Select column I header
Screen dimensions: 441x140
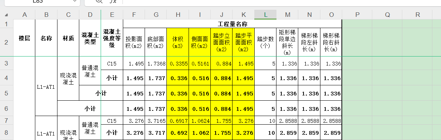(x=200, y=15)
